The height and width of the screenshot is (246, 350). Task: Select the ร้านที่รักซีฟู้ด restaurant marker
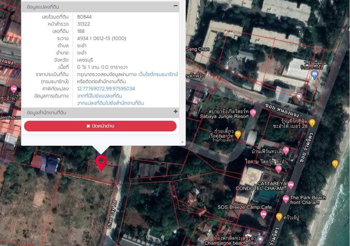[x=312, y=123]
